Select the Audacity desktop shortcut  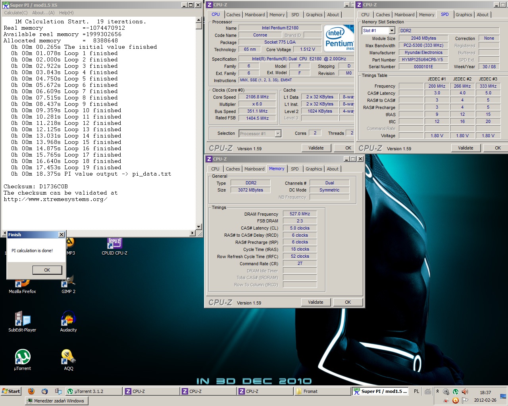[68, 322]
